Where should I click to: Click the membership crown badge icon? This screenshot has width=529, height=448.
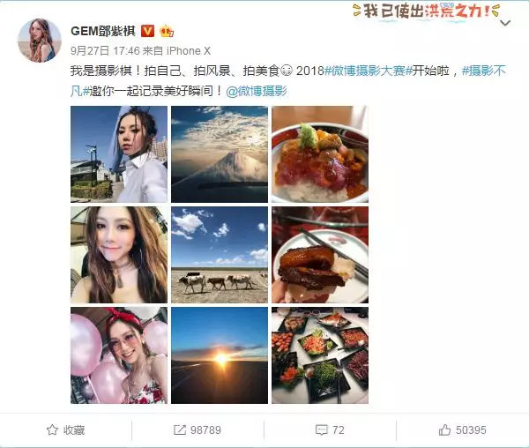(167, 31)
